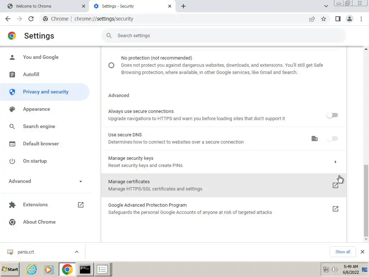Toggle Use secure DNS switch
This screenshot has width=369, height=277.
click(x=332, y=138)
